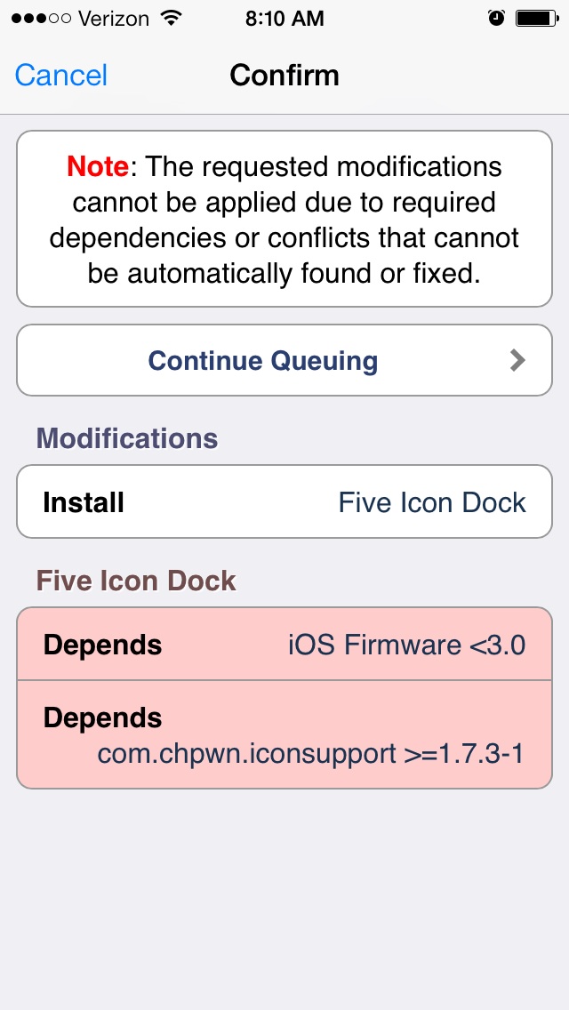Tap the Five Icon Dock package name
The height and width of the screenshot is (1010, 569).
[432, 502]
